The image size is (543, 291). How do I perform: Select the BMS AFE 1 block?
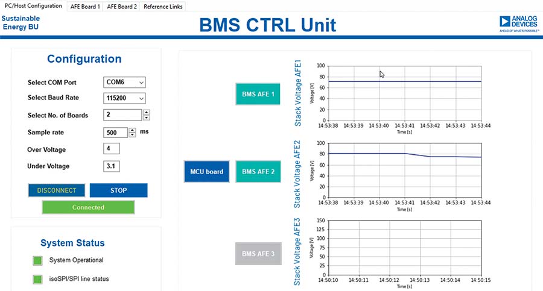point(258,94)
